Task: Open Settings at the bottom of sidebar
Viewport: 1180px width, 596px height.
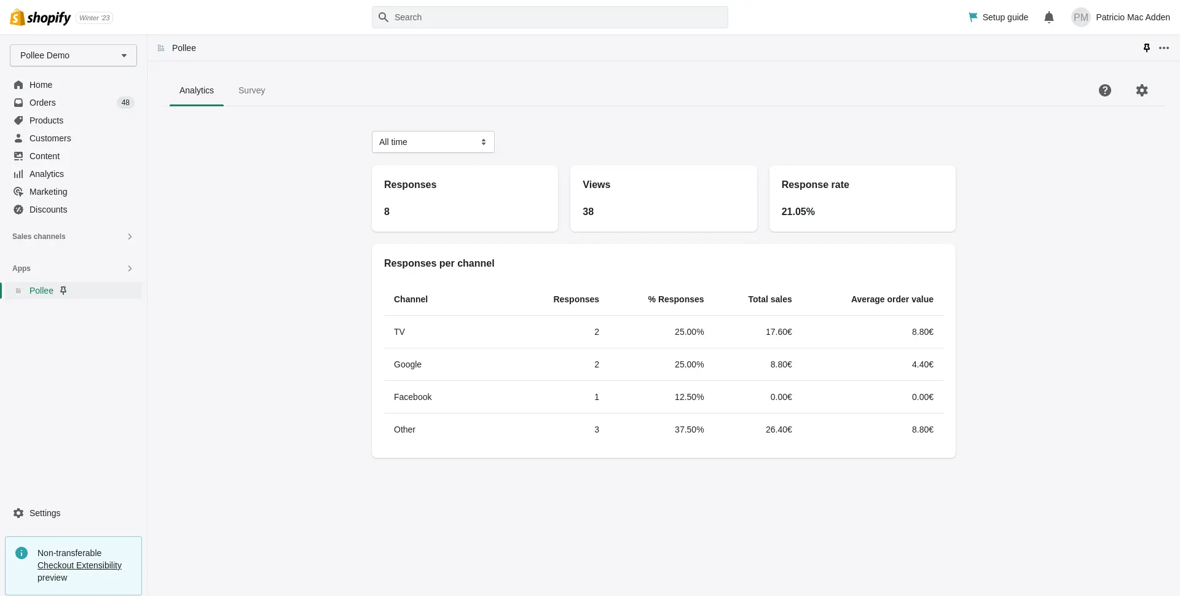Action: [x=44, y=513]
